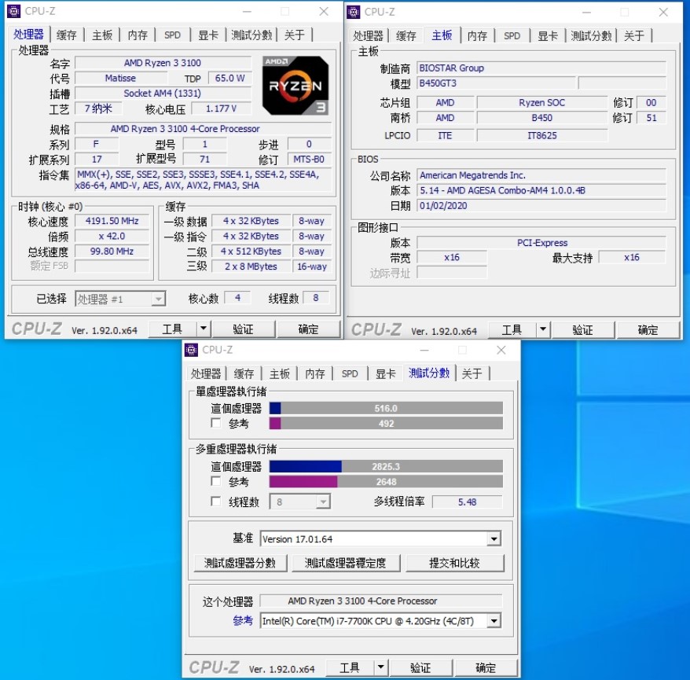Viewport: 690px width, 680px height.
Task: Click the PCI-Express version field
Action: tap(541, 242)
